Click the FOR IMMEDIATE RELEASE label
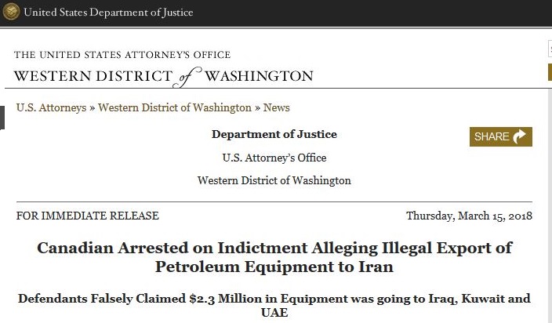552x323 pixels. click(x=88, y=216)
